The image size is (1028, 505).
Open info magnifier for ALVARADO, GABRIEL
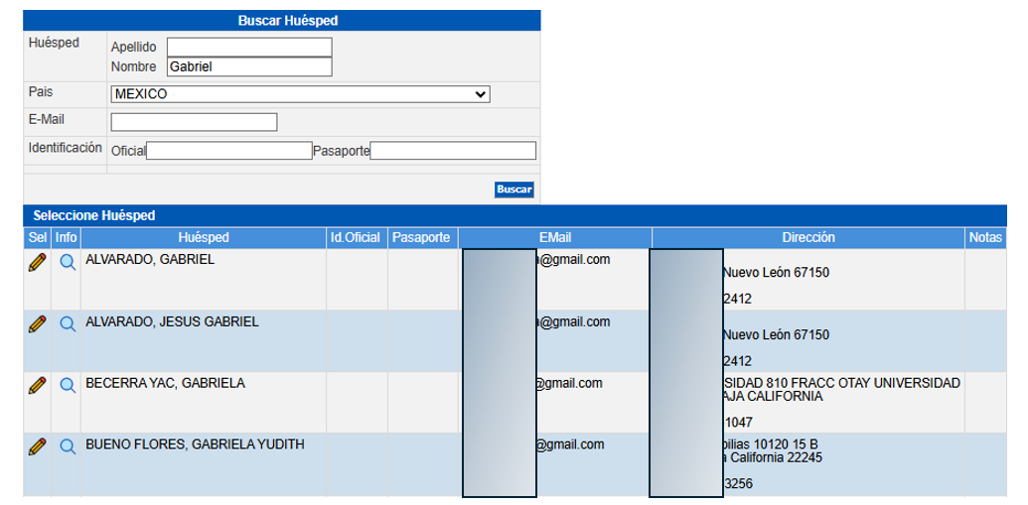pyautogui.click(x=68, y=263)
